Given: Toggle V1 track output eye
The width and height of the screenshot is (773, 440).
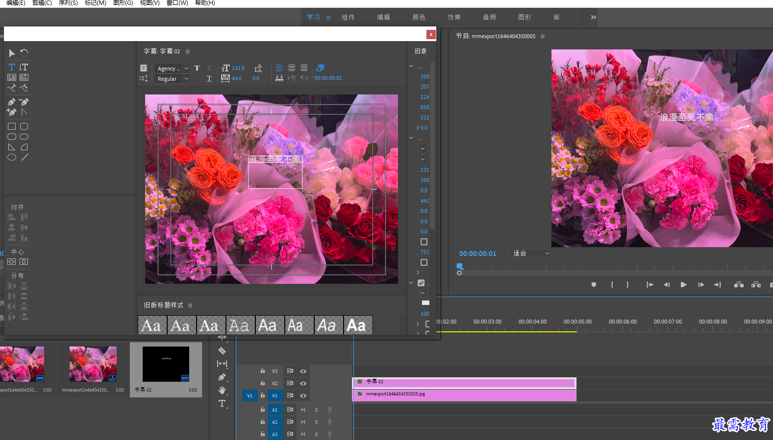Looking at the screenshot, I should point(303,395).
